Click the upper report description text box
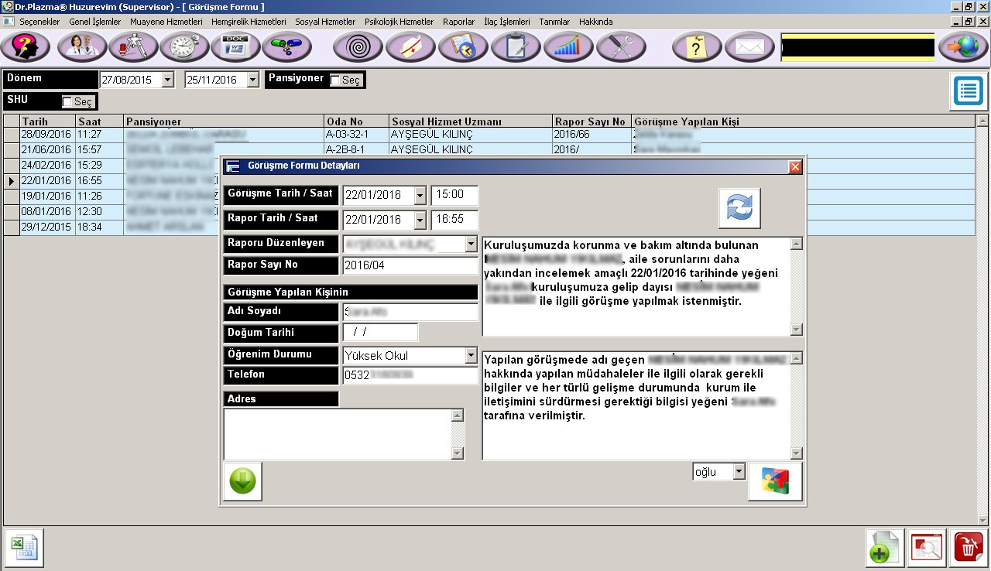Screen dimensions: 991x571 (636, 286)
